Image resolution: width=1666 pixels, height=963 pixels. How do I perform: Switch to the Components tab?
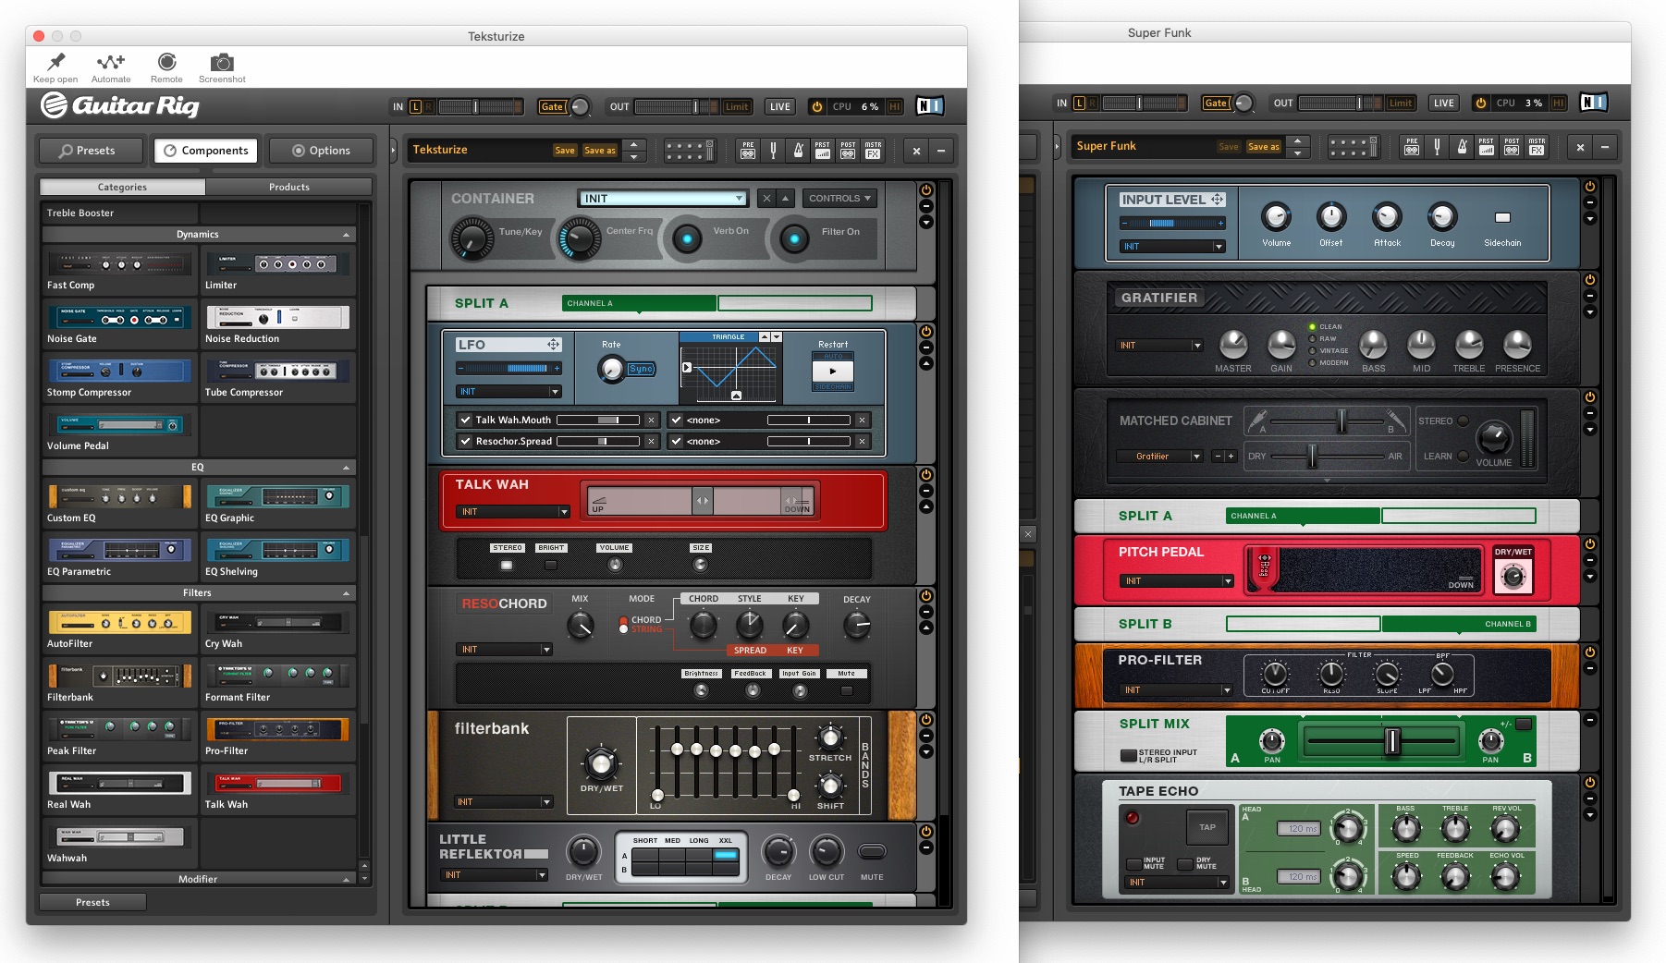coord(204,151)
